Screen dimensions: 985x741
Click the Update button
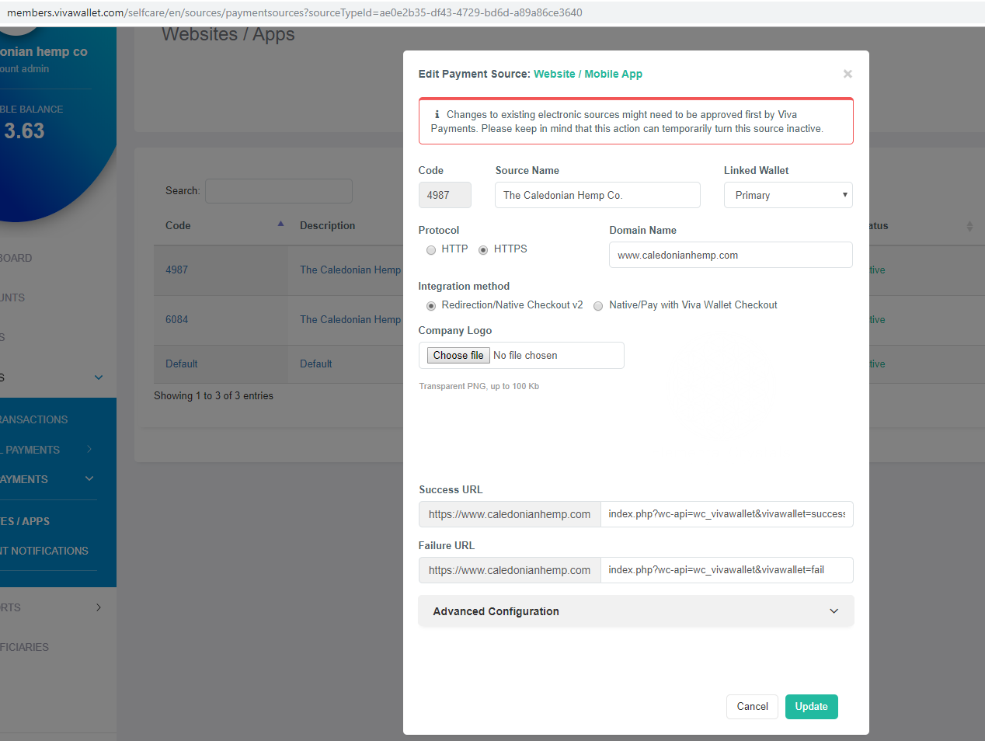811,707
